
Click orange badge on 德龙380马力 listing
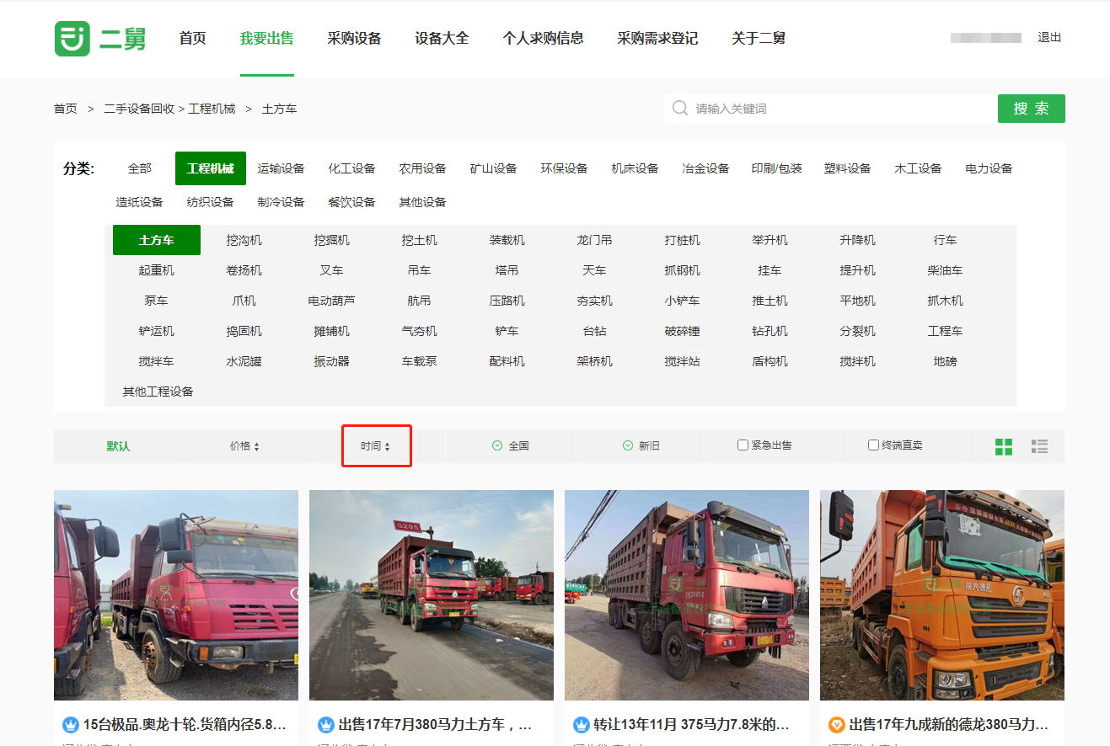pos(837,724)
